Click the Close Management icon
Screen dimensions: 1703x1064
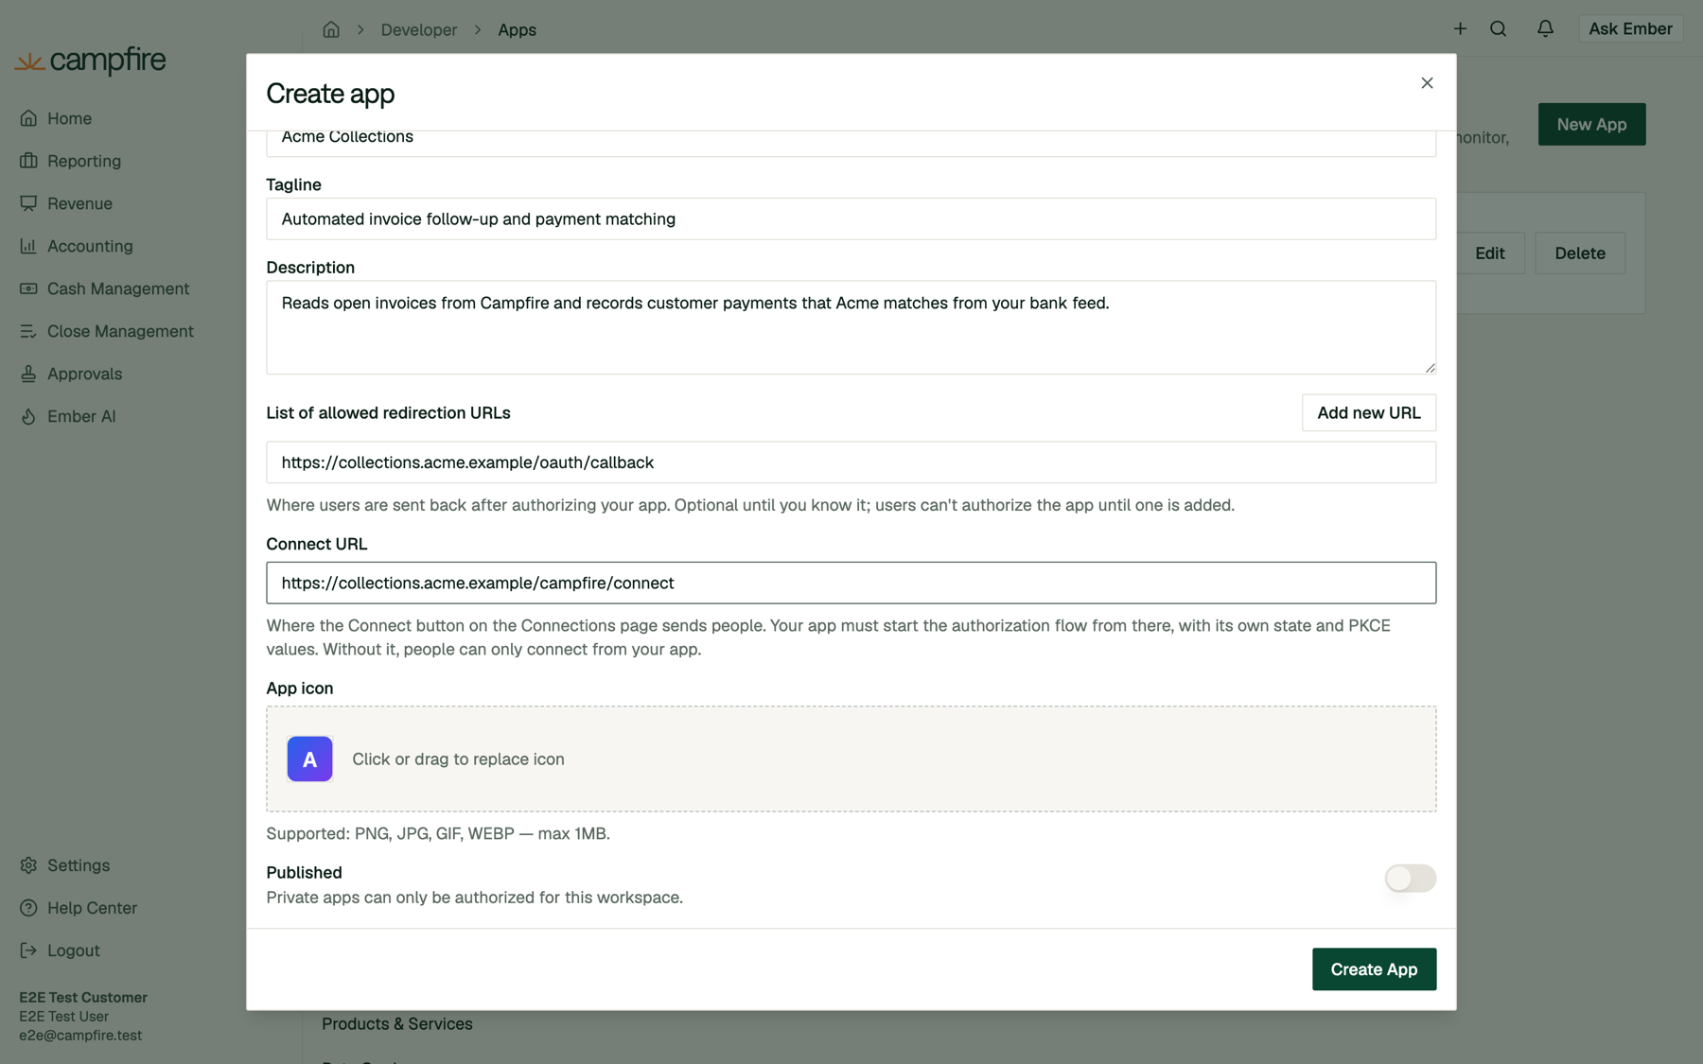point(28,331)
